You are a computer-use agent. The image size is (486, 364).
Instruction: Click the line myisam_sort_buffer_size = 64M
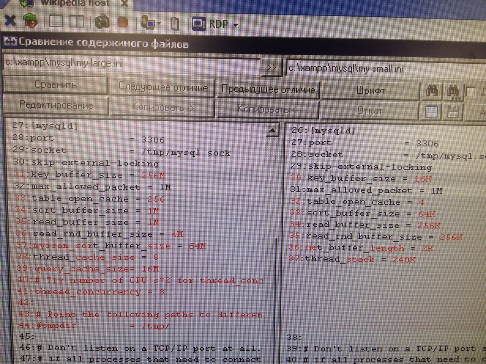[x=112, y=246]
